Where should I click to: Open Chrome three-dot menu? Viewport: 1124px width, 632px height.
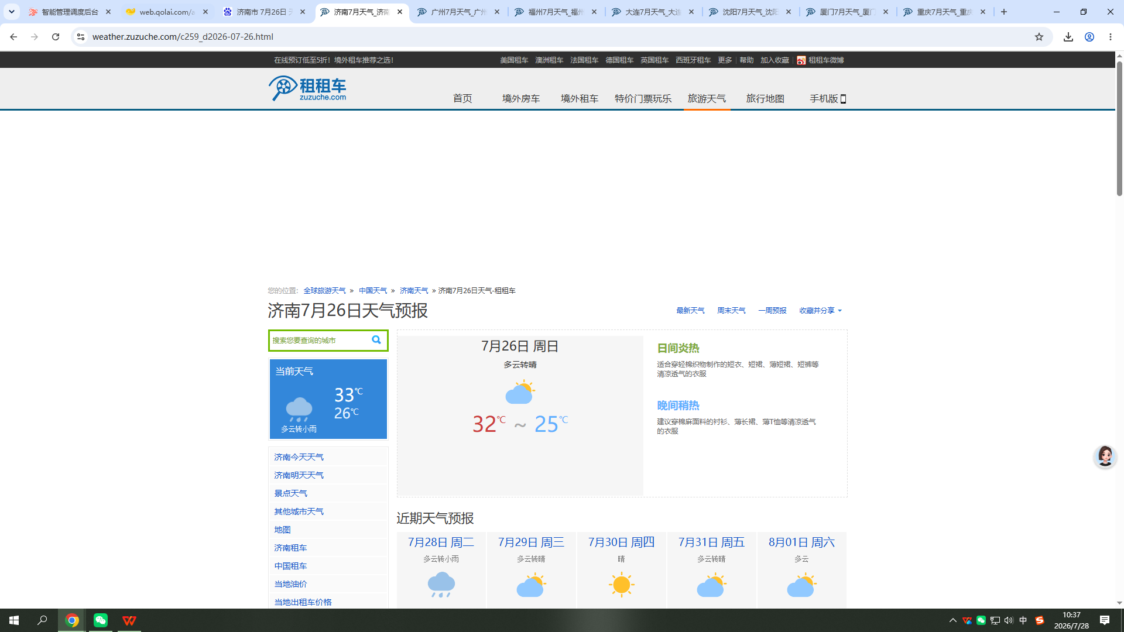click(1111, 37)
